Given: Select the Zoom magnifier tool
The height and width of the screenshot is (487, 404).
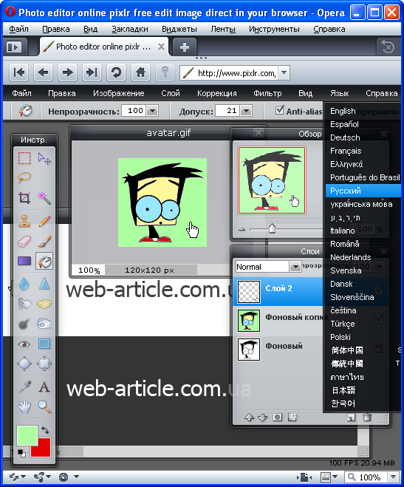Looking at the screenshot, I should pyautogui.click(x=44, y=406).
